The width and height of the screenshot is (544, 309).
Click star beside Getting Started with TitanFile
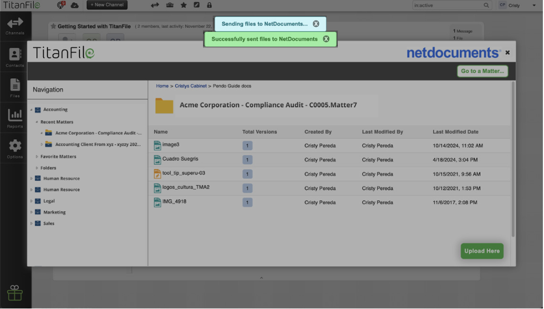pyautogui.click(x=54, y=26)
